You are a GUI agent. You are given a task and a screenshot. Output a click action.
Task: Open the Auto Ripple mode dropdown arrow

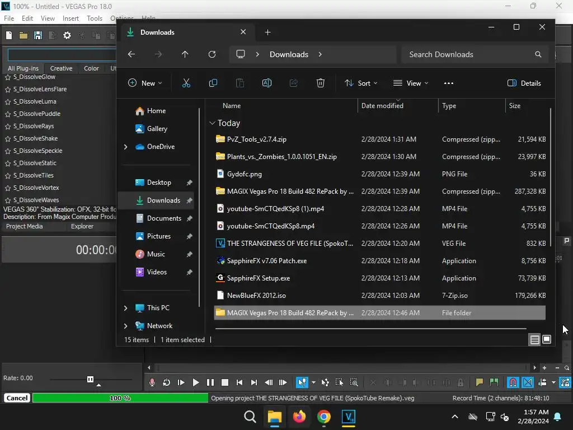(x=553, y=382)
